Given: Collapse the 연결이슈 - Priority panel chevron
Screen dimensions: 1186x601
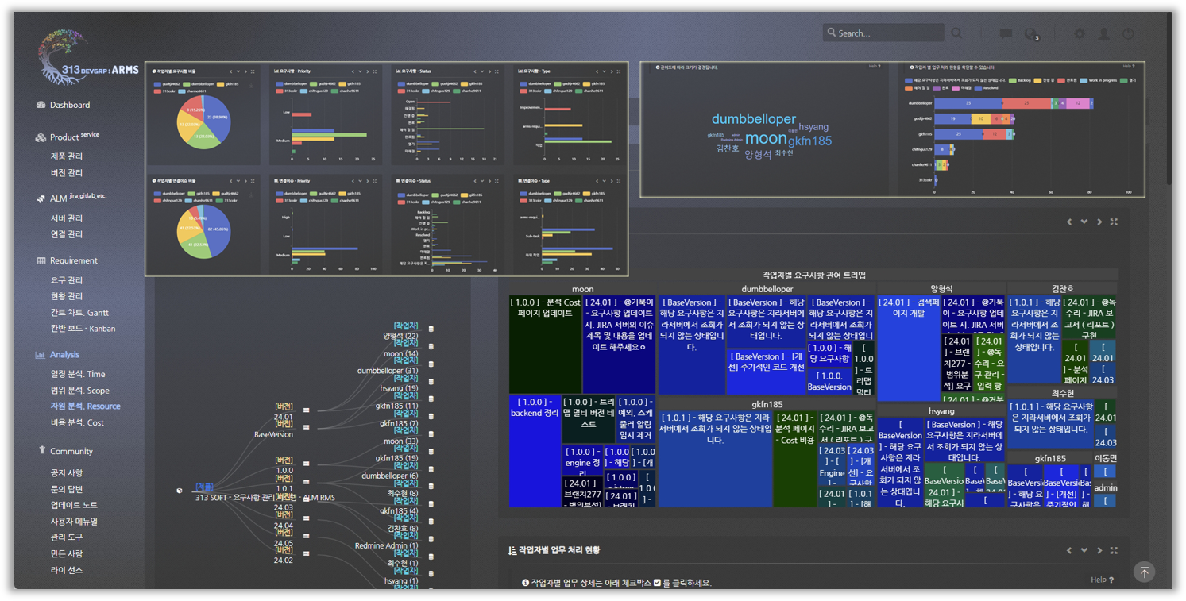Looking at the screenshot, I should click(361, 181).
